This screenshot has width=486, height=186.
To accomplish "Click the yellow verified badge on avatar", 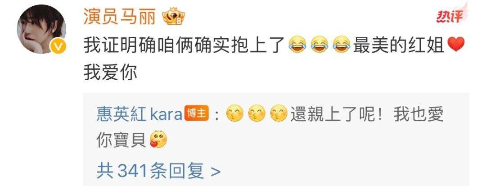I will pyautogui.click(x=58, y=46).
